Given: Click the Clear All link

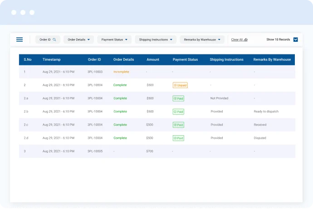Looking at the screenshot, I should 237,39.
